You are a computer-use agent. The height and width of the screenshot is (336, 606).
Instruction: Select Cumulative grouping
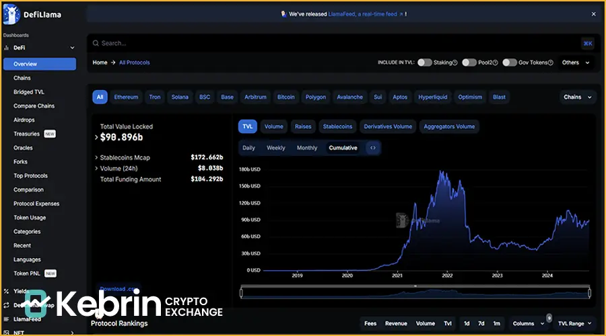(343, 148)
